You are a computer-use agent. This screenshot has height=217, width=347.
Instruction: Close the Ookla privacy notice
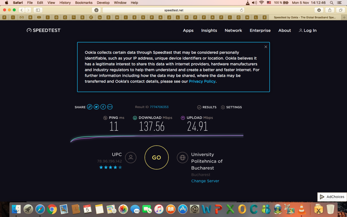click(266, 47)
